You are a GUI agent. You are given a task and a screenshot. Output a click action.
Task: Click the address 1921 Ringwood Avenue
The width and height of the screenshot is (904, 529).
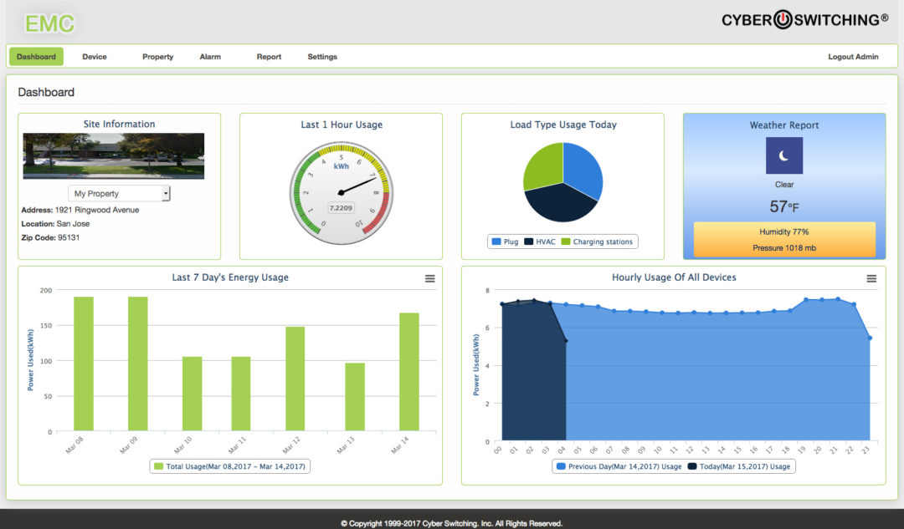80,210
